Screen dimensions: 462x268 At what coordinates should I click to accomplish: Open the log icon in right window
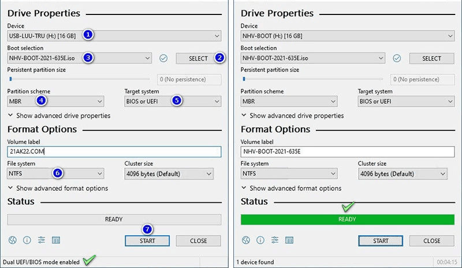tap(289, 240)
